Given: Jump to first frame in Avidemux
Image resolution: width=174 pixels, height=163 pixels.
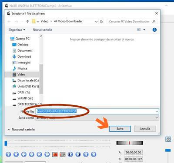Looking at the screenshot, I should [x=86, y=154].
